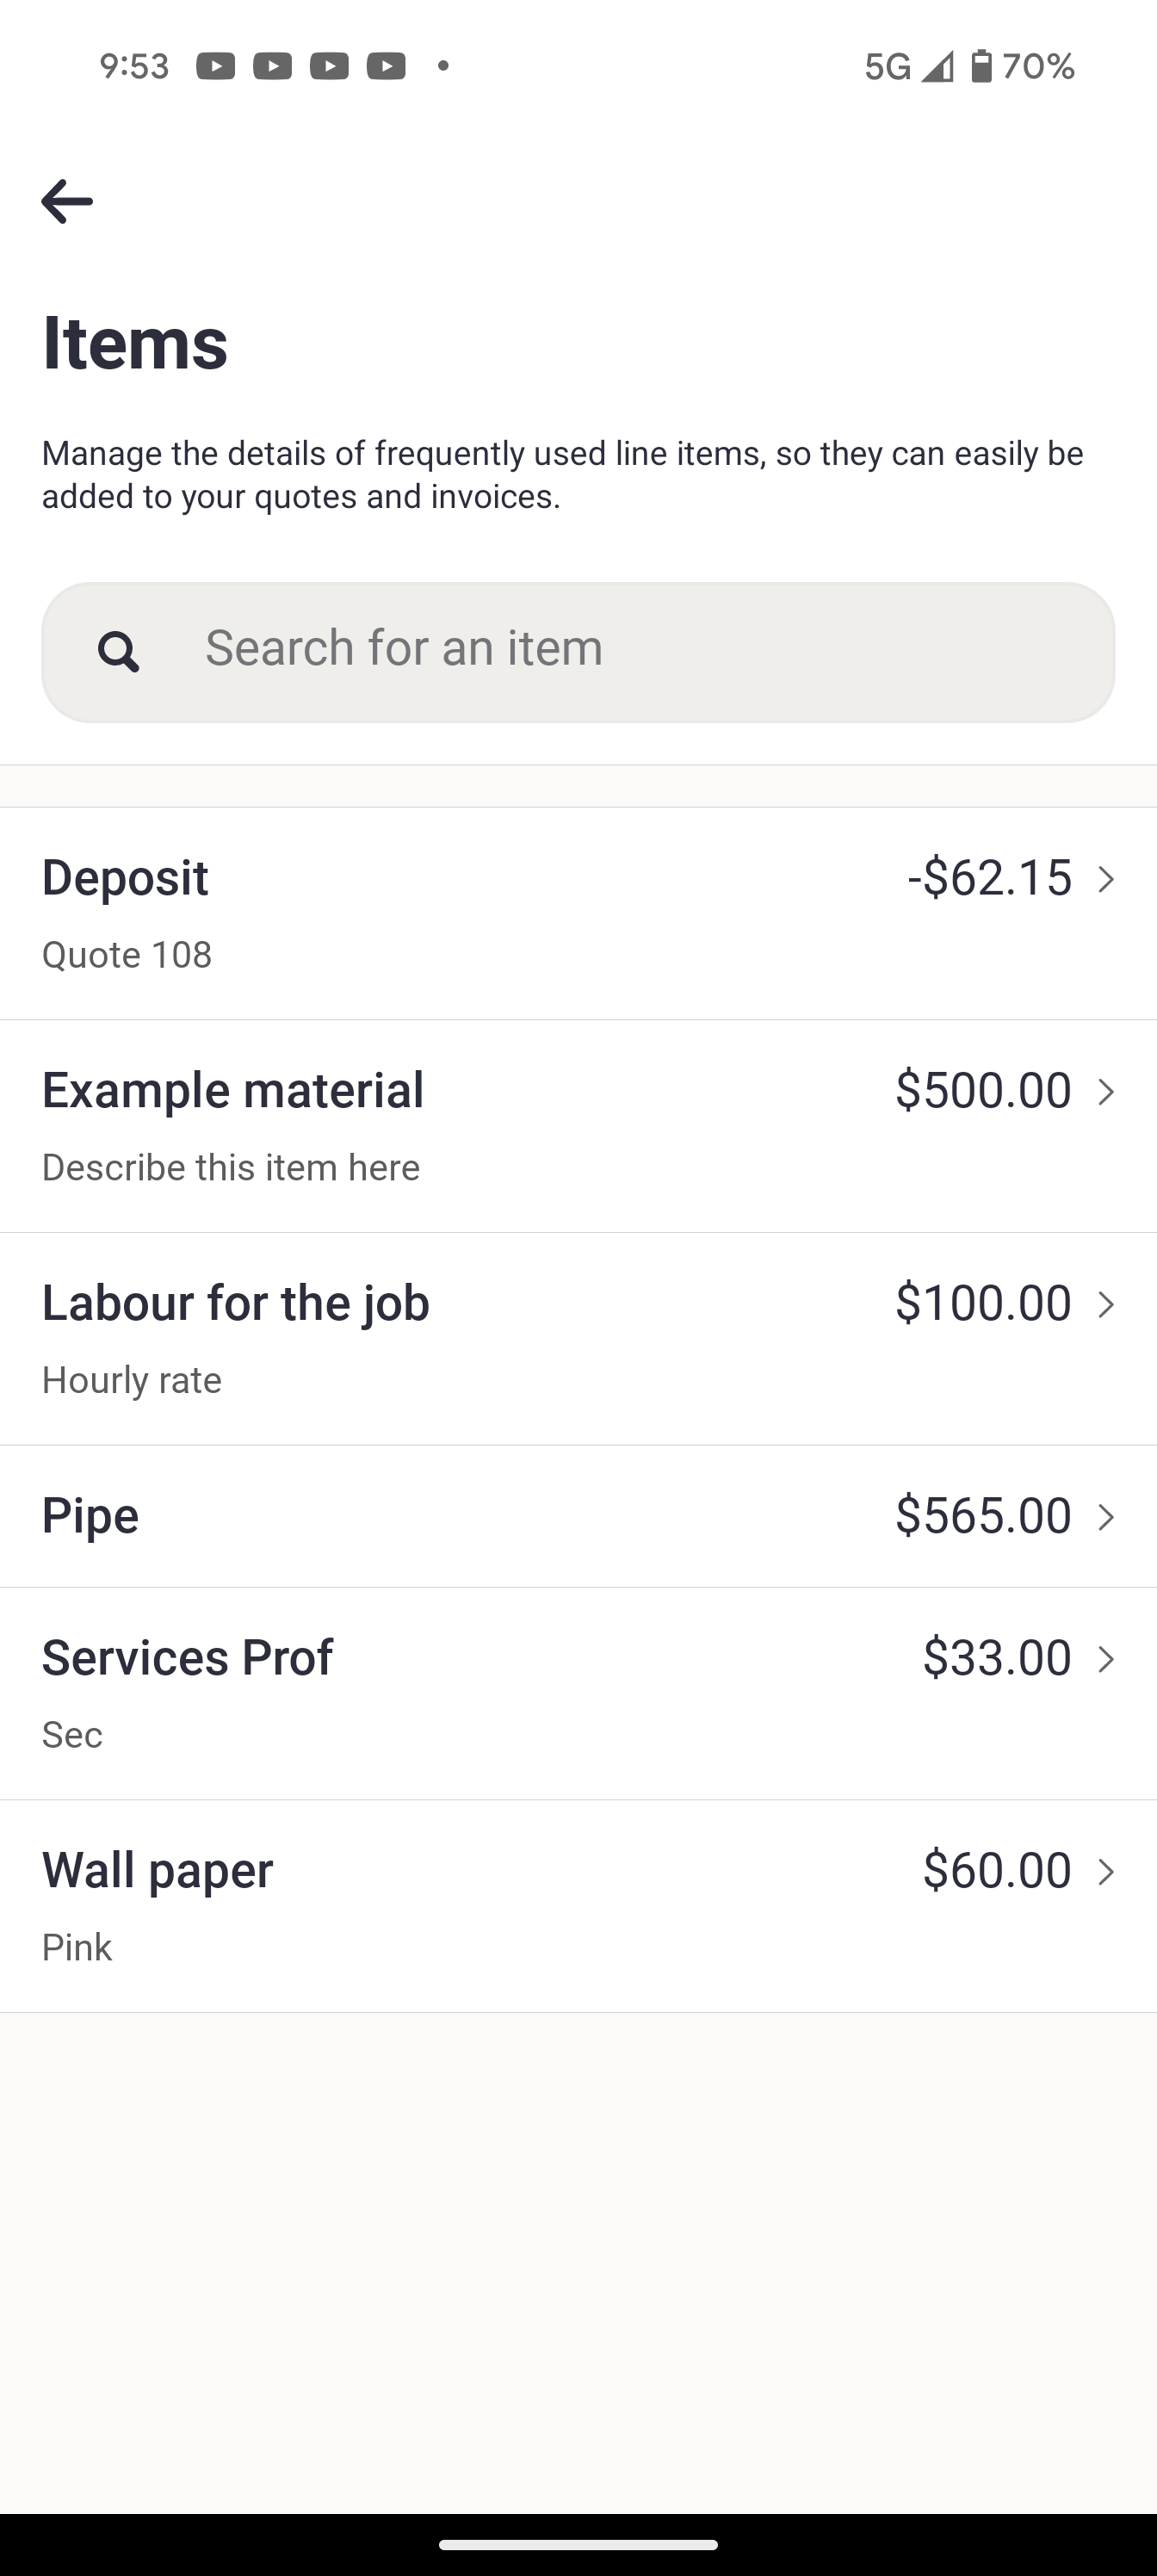
Task: Tap the bottom navigation handle bar
Action: click(578, 2544)
